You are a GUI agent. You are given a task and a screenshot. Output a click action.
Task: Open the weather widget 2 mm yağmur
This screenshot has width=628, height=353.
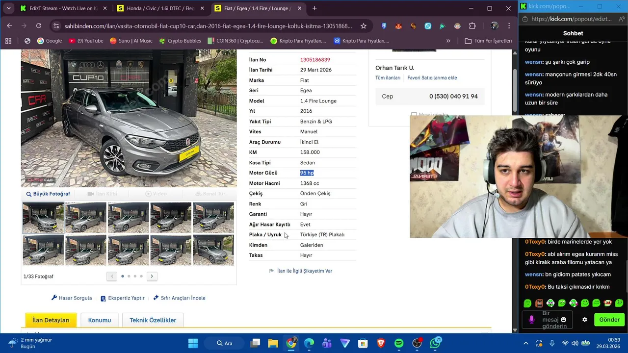(x=30, y=343)
